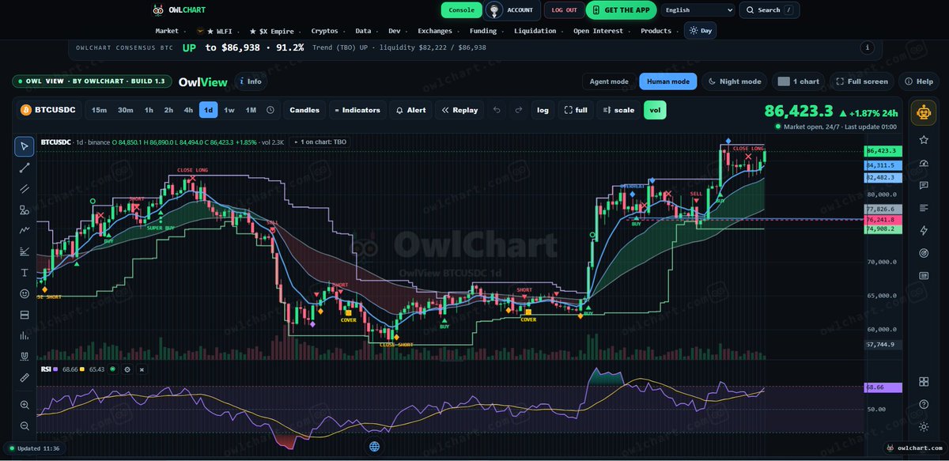Select the 15m timeframe
The image size is (949, 461).
click(x=100, y=110)
